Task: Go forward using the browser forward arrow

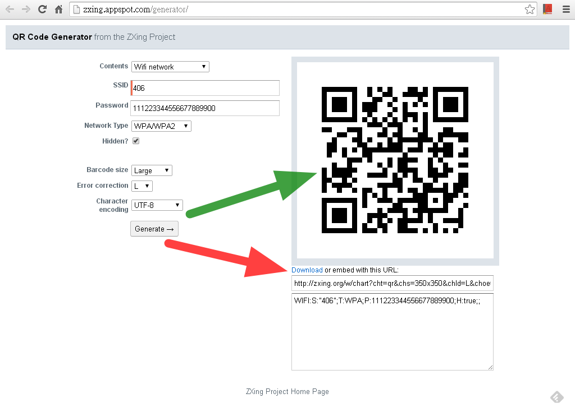Action: tap(26, 9)
